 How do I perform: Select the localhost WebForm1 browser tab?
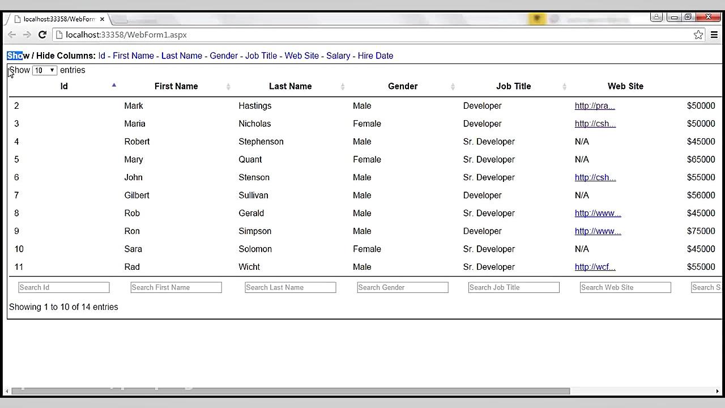(54, 19)
